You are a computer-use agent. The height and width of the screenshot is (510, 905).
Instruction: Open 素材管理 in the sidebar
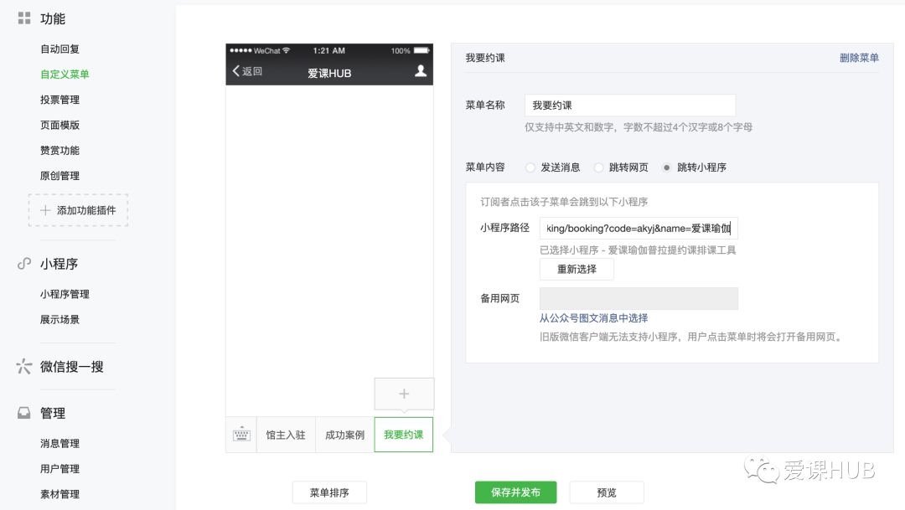coord(59,494)
